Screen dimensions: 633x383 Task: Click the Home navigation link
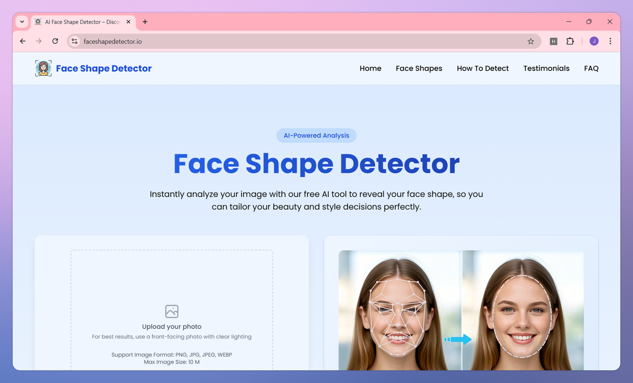[x=370, y=68]
